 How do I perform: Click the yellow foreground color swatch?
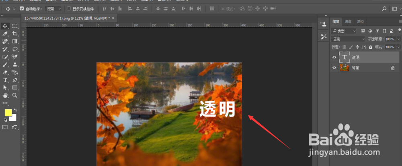8,113
